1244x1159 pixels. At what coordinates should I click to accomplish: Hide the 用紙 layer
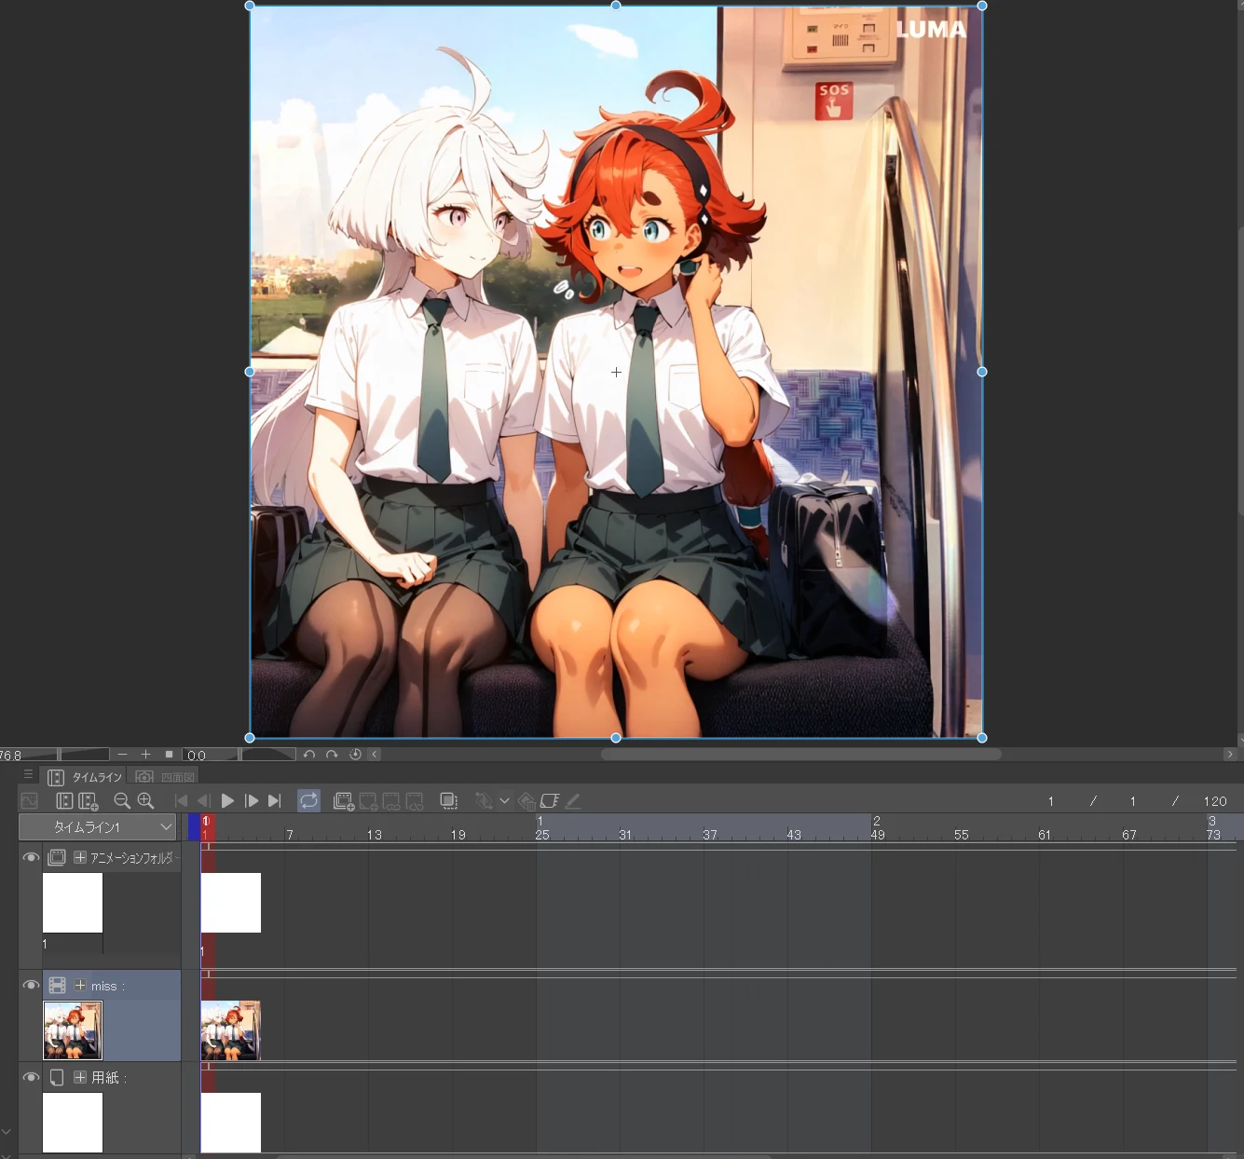coord(31,1077)
